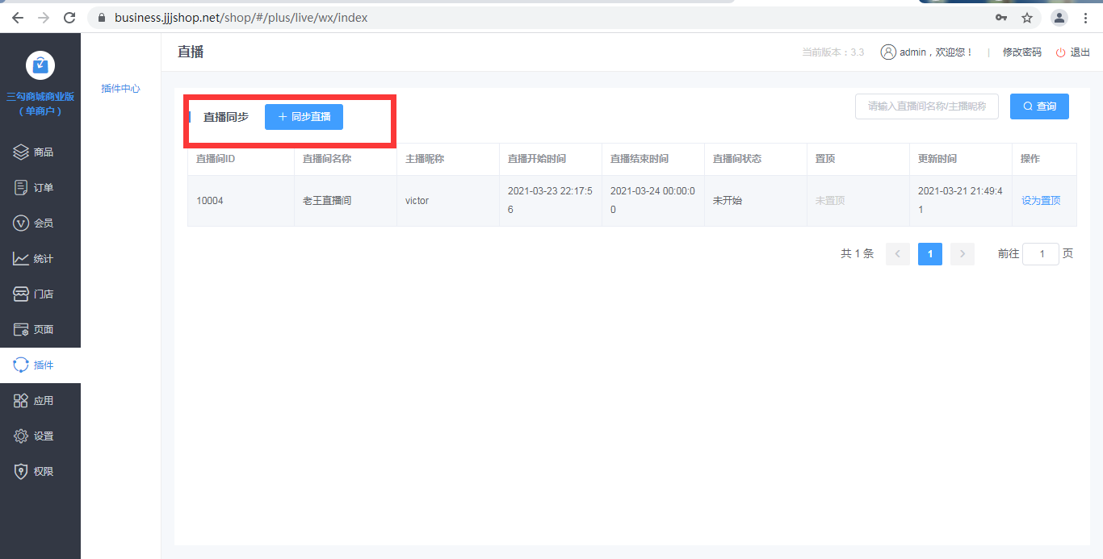Open 应用 in the sidebar
The image size is (1103, 559).
(40, 400)
